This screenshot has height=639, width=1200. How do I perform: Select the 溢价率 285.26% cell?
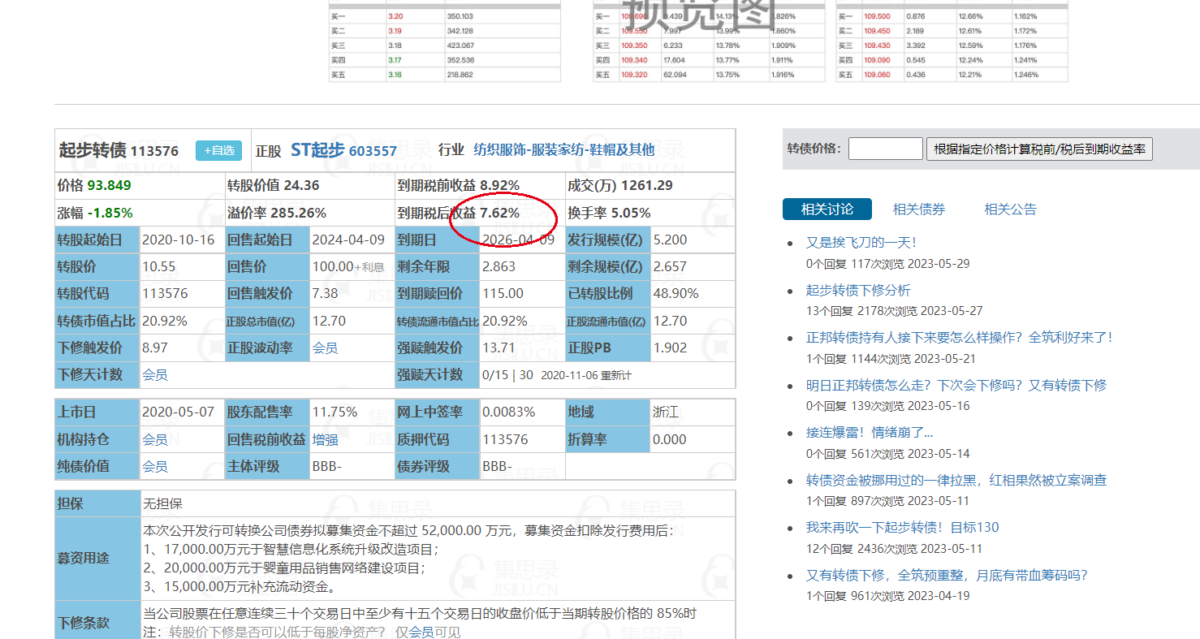coord(309,213)
